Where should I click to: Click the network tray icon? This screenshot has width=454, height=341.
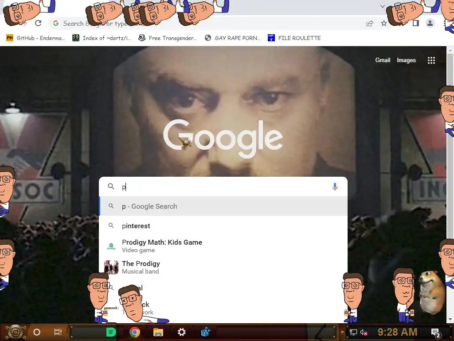353,332
